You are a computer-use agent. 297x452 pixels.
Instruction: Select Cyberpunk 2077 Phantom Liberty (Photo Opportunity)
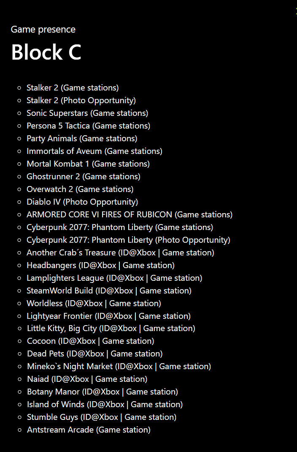point(128,240)
